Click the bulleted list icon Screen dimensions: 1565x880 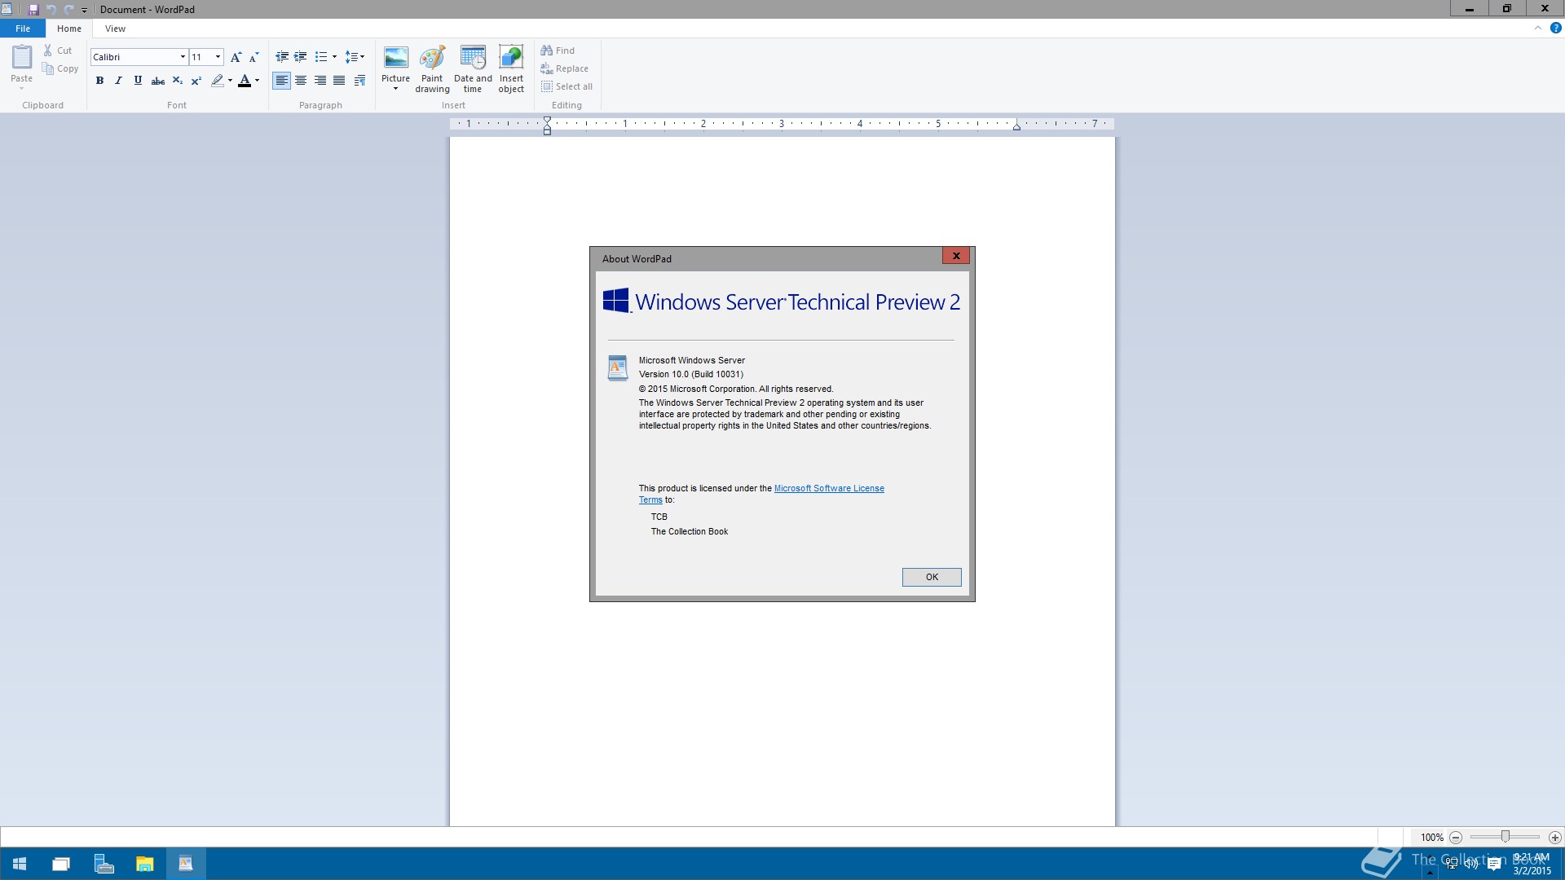tap(321, 57)
